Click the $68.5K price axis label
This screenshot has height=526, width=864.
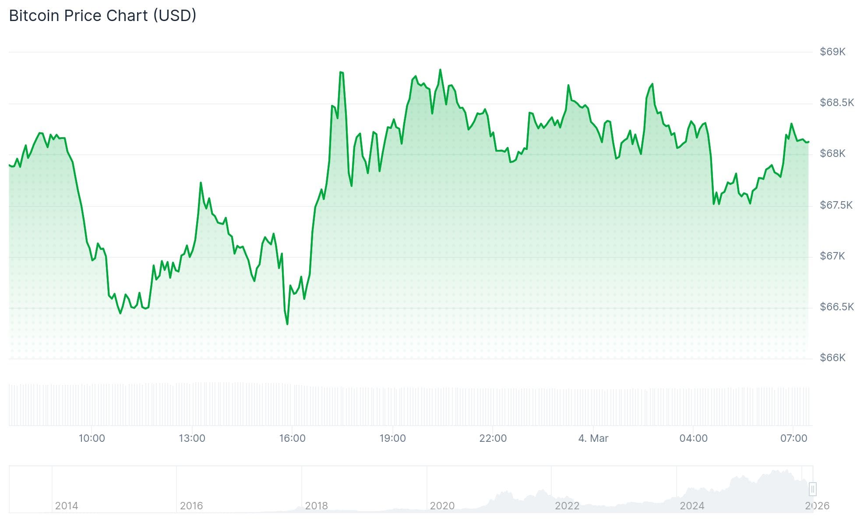click(836, 103)
